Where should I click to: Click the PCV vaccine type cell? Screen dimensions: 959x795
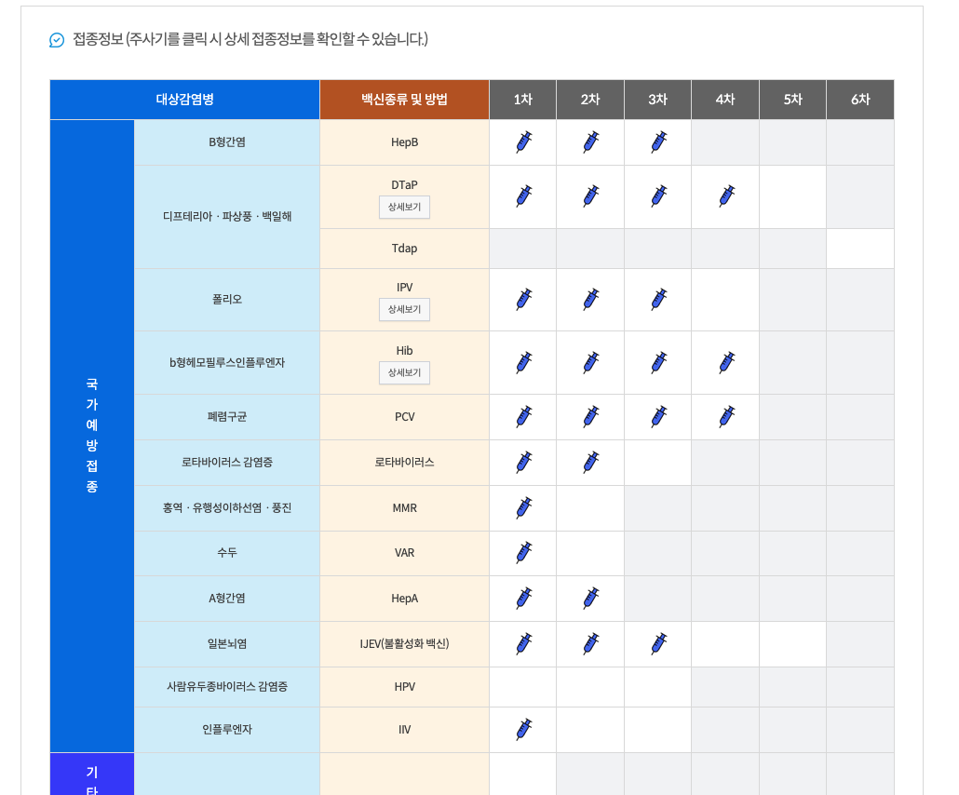click(x=404, y=417)
